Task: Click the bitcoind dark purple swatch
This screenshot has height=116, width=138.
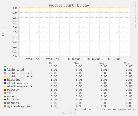Action: [5, 80]
